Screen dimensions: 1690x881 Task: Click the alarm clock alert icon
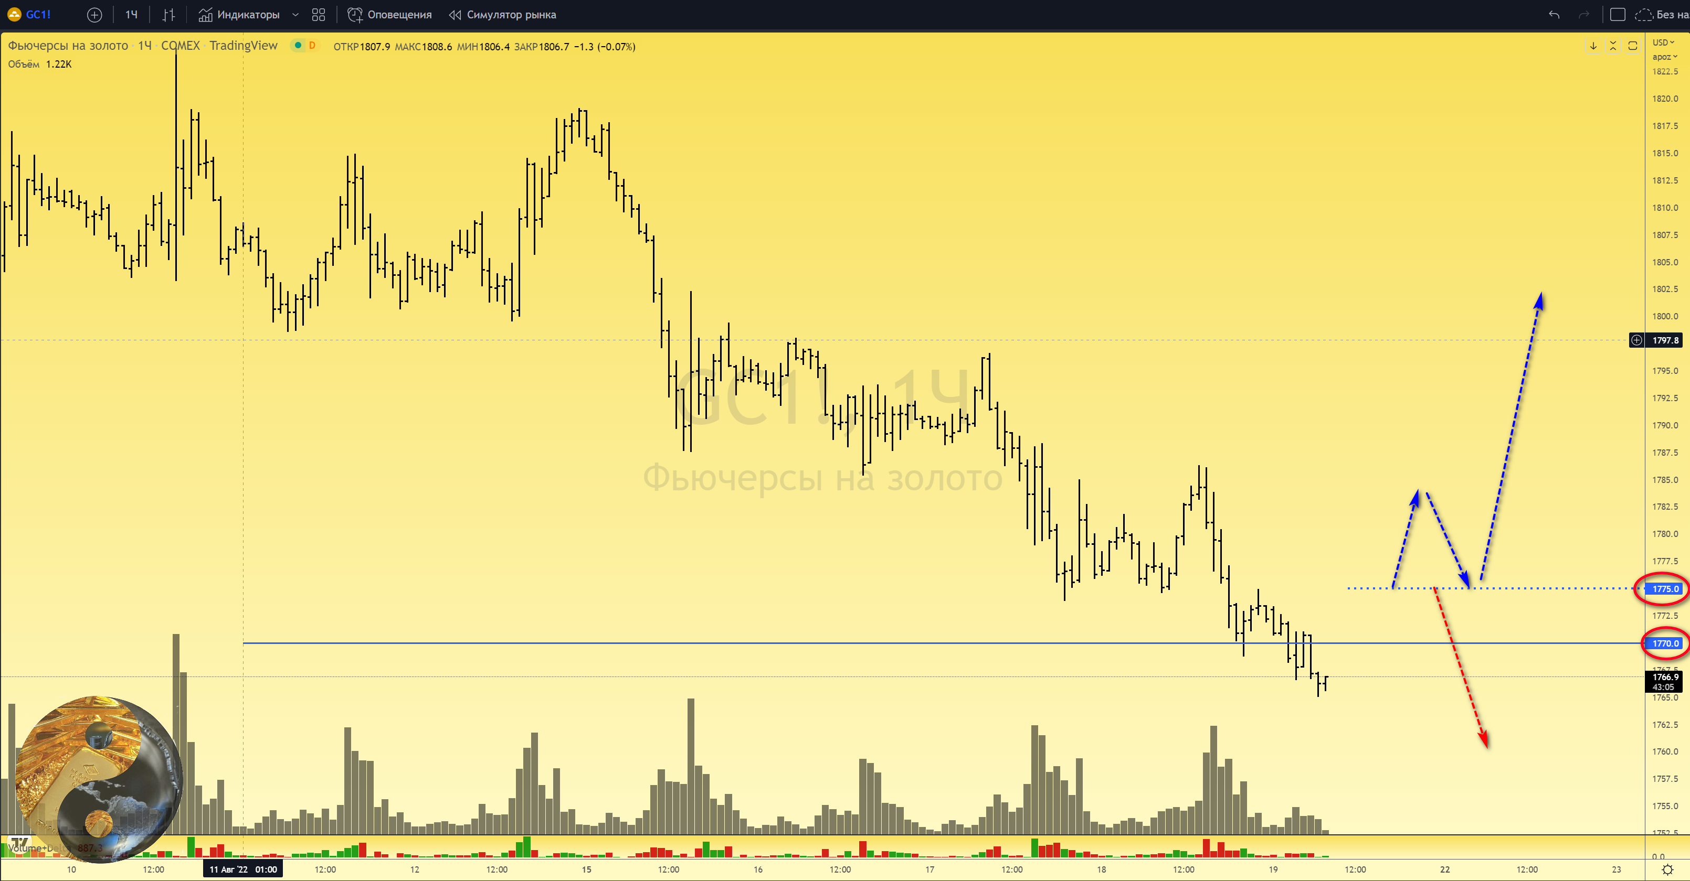[x=355, y=15]
